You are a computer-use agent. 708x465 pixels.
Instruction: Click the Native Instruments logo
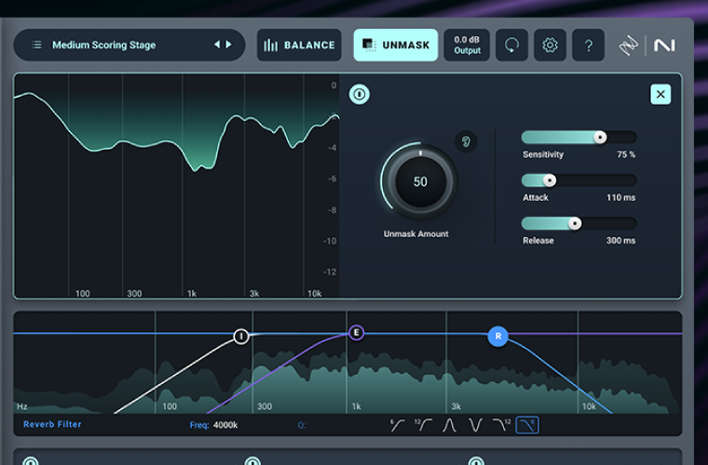click(x=664, y=45)
